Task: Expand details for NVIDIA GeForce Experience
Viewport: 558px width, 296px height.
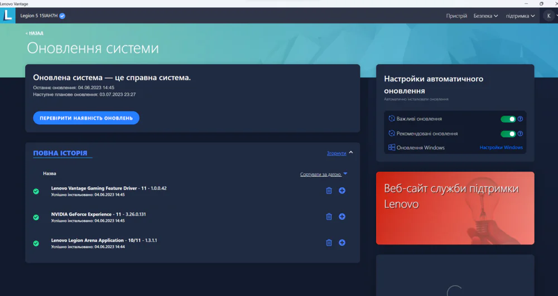Action: coord(342,217)
